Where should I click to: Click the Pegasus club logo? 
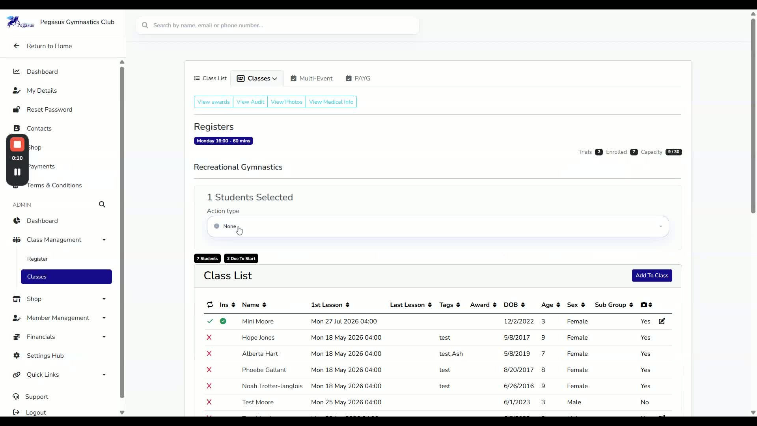20,22
